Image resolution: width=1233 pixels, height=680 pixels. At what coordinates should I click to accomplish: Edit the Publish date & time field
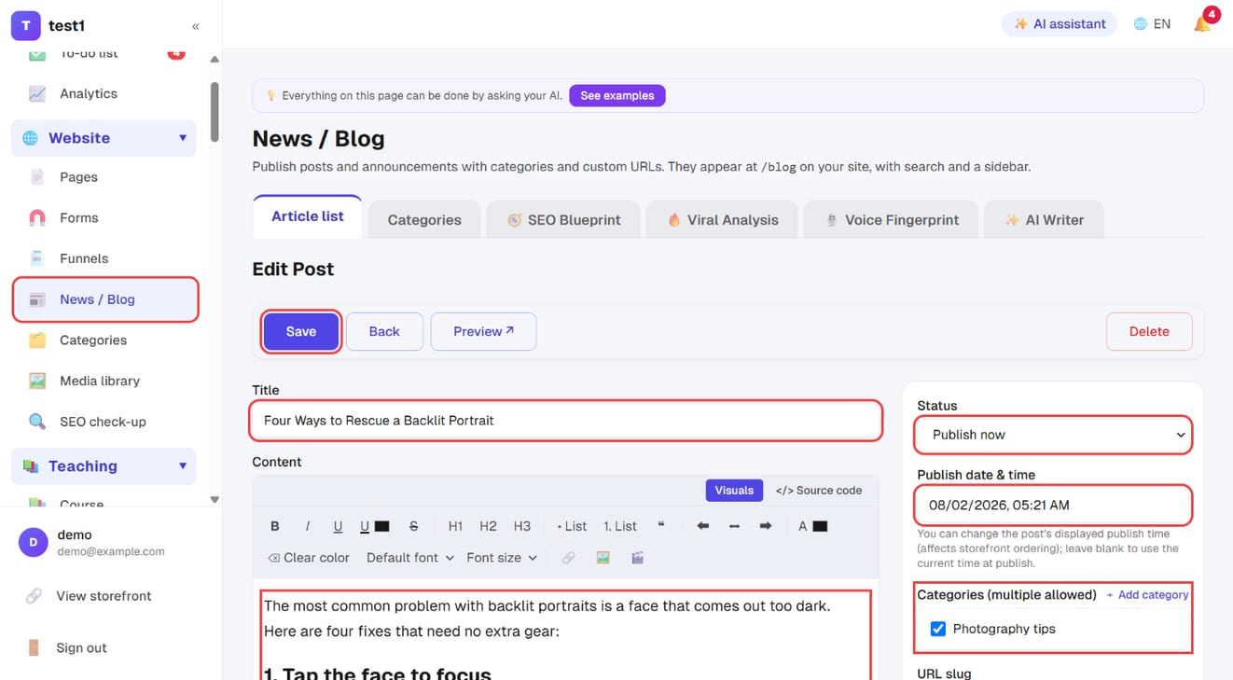pyautogui.click(x=1054, y=505)
